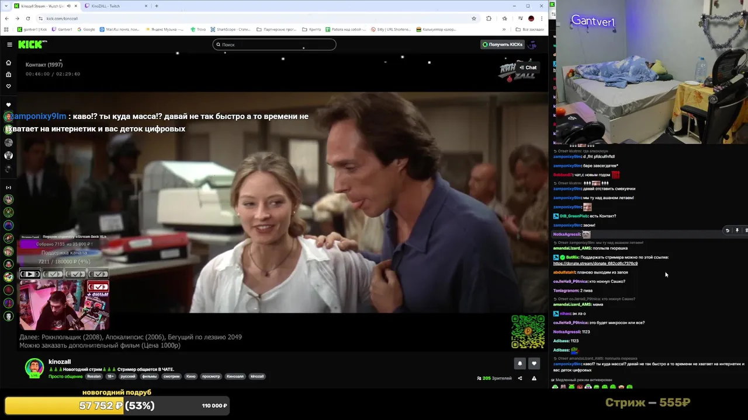The height and width of the screenshot is (420, 748).
Task: Open the kinozall channel name link
Action: [60, 362]
